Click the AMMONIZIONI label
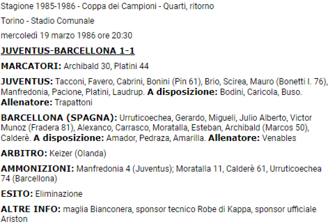Screen dimensions: 328x224 (x=37, y=169)
